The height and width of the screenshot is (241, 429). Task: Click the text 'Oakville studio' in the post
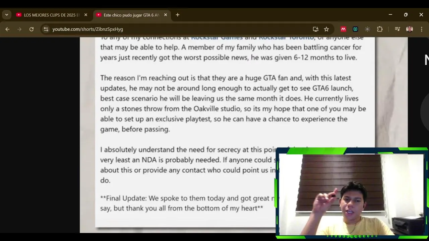217,109
